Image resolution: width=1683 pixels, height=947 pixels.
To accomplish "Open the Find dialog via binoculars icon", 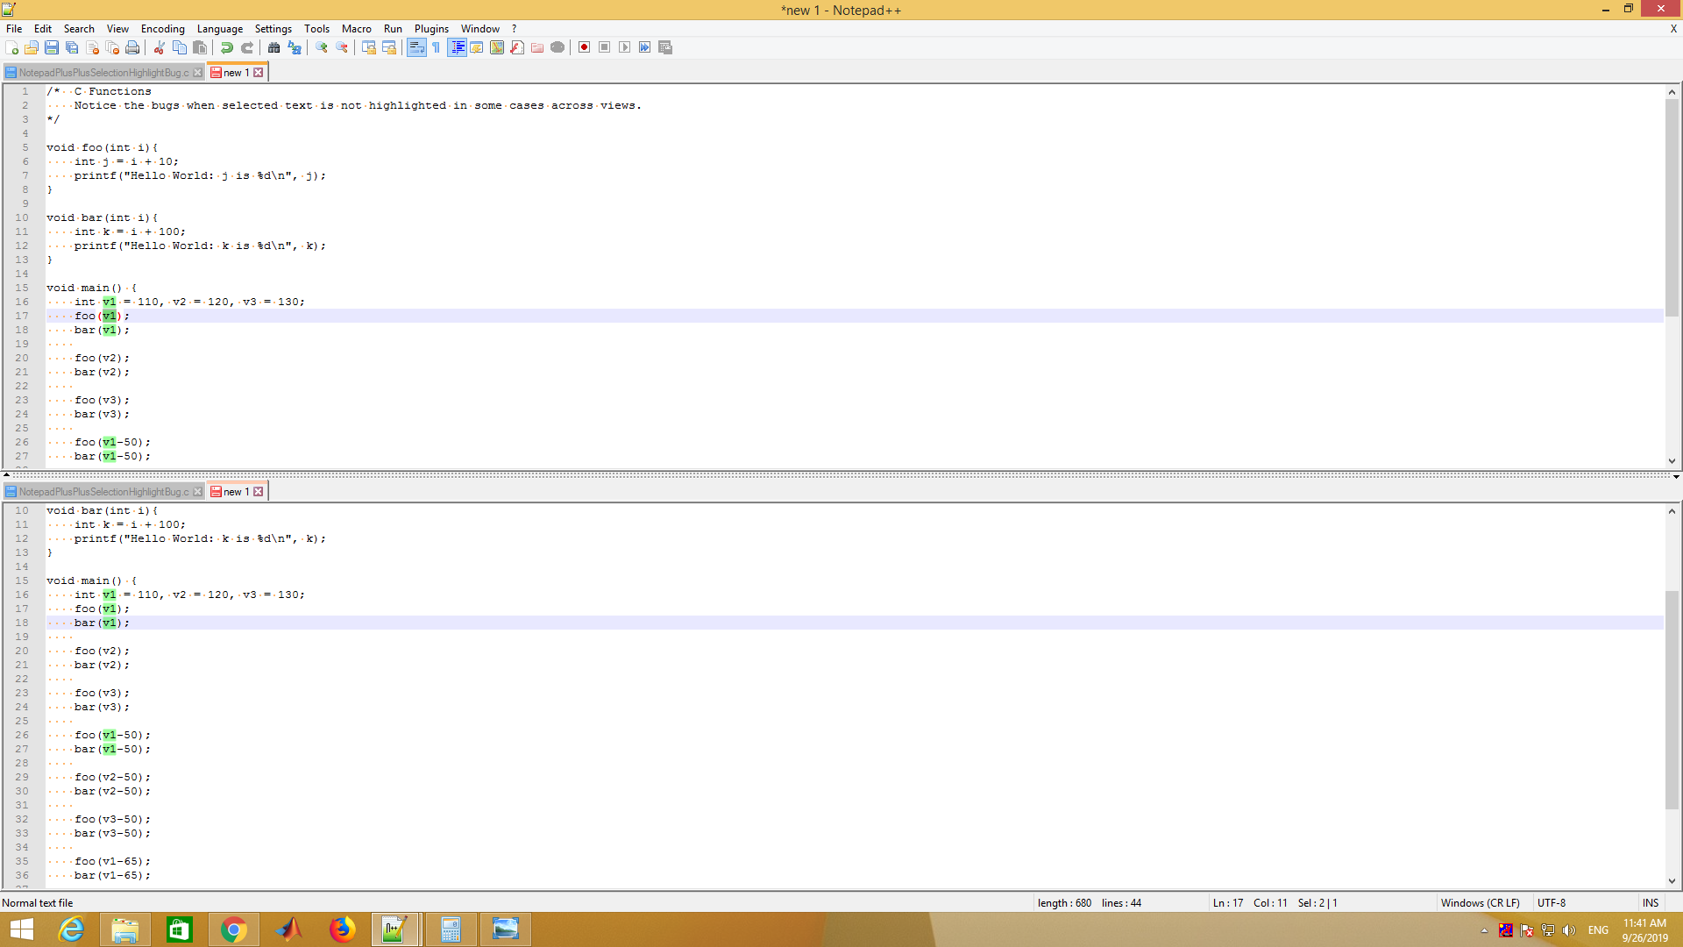I will [x=274, y=47].
